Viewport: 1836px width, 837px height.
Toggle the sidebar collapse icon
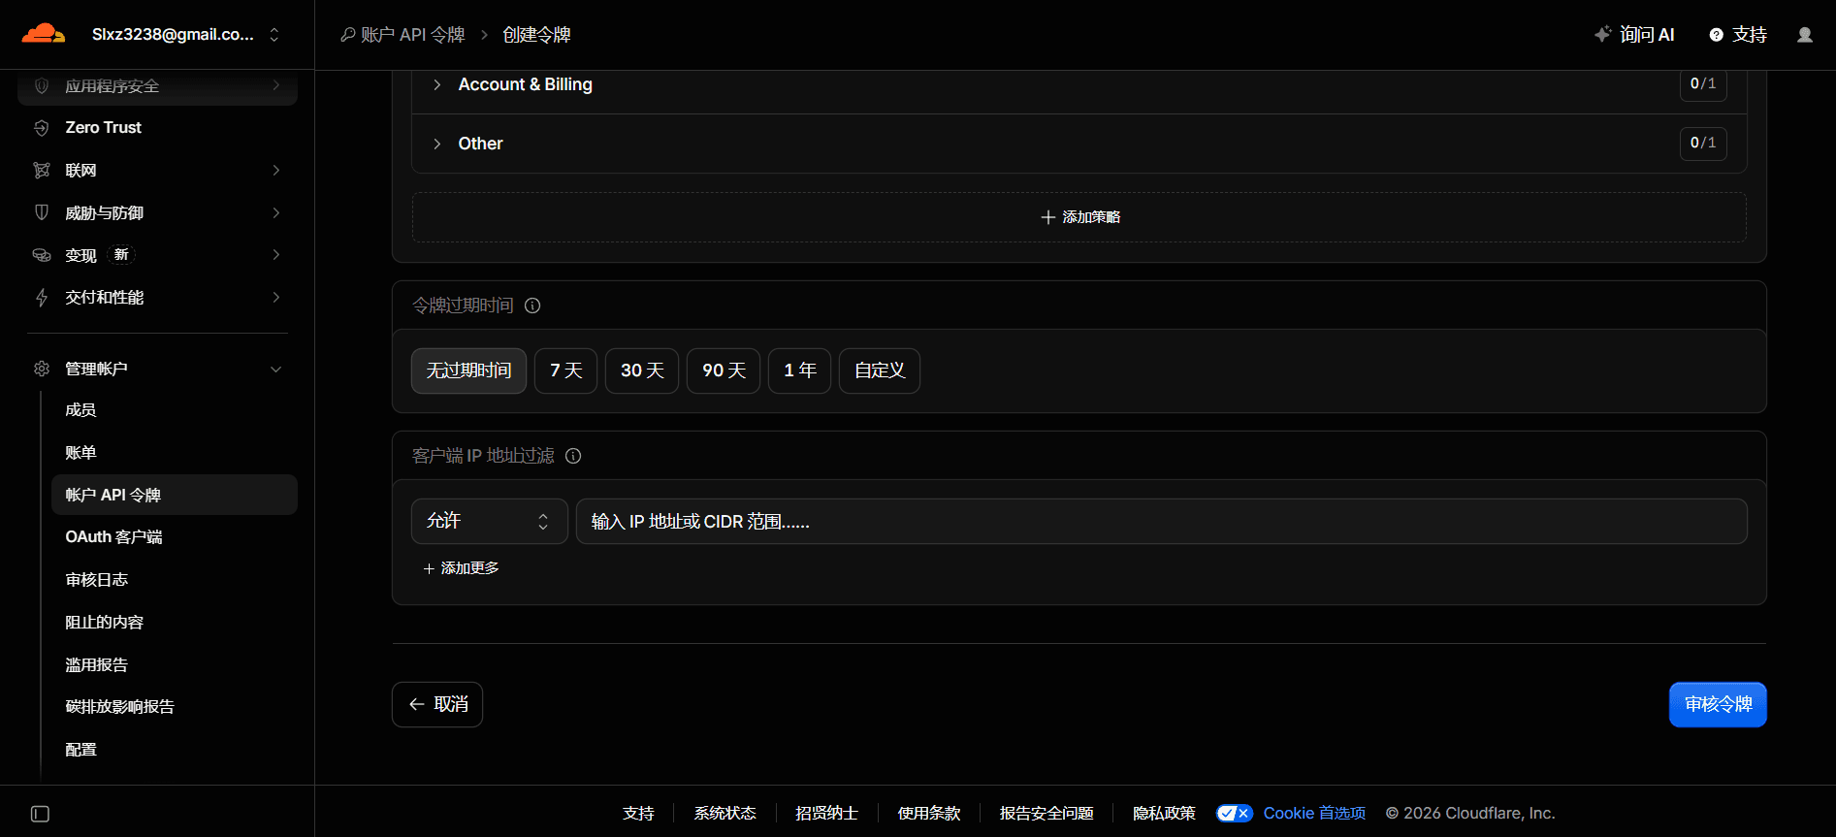click(x=40, y=814)
